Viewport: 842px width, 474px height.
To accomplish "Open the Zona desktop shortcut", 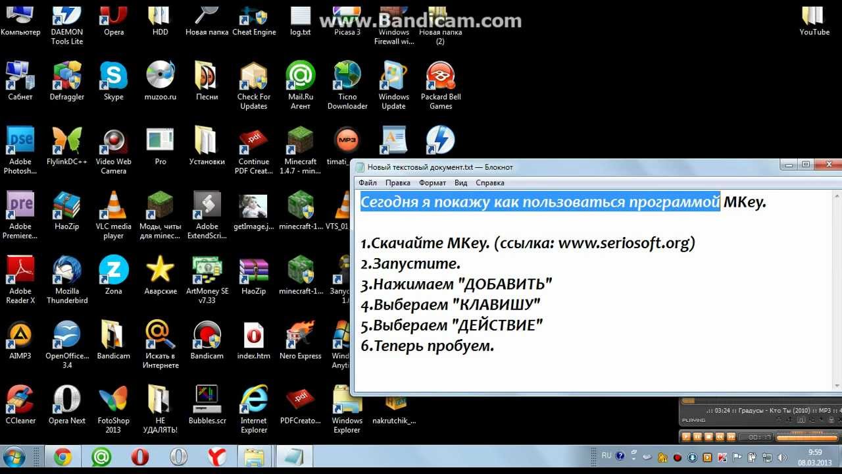I will coord(113,275).
